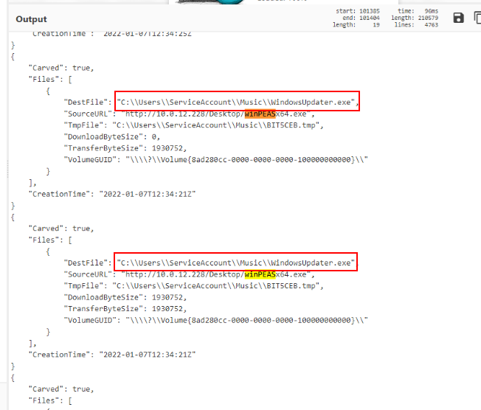The image size is (481, 410).
Task: Select DestFile path in the DownloadByteSize 1930752 entry
Action: click(236, 263)
